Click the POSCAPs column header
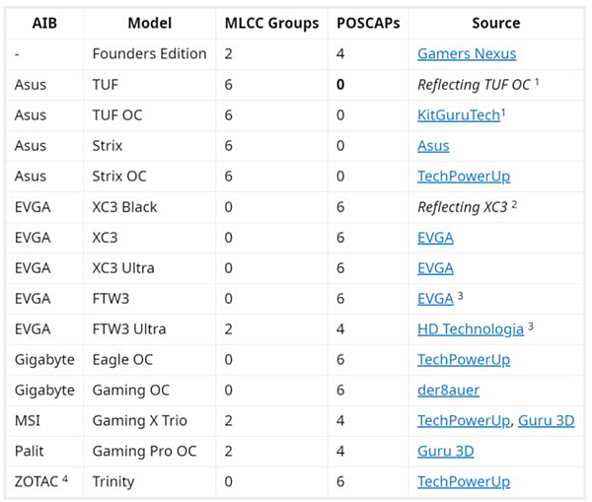This screenshot has height=502, width=592. click(366, 23)
